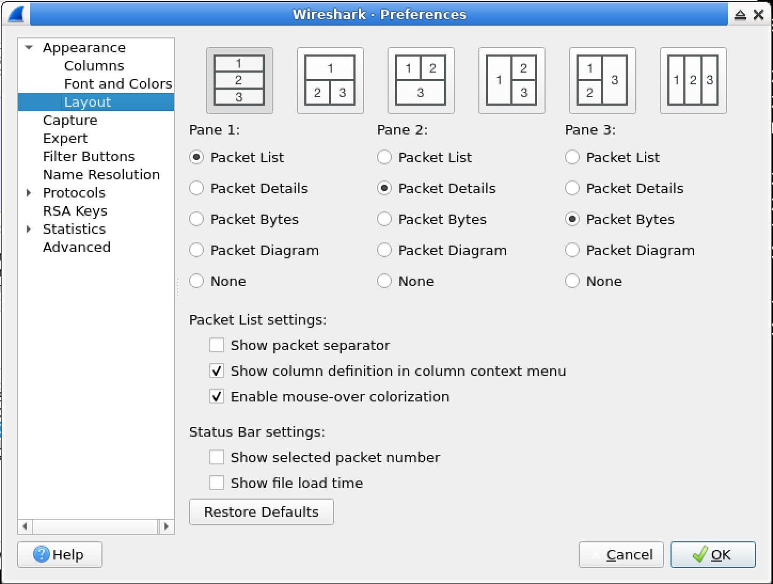Collapse the Appearance tree node arrow
Image resolution: width=773 pixels, height=584 pixels.
point(29,48)
